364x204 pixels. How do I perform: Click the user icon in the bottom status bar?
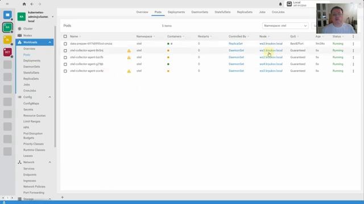pyautogui.click(x=4, y=202)
